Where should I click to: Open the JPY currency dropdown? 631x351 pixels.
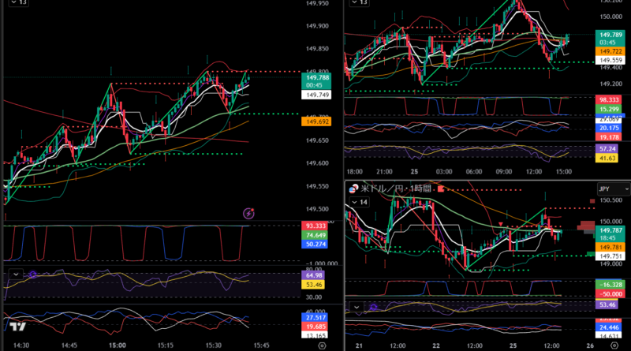point(614,189)
